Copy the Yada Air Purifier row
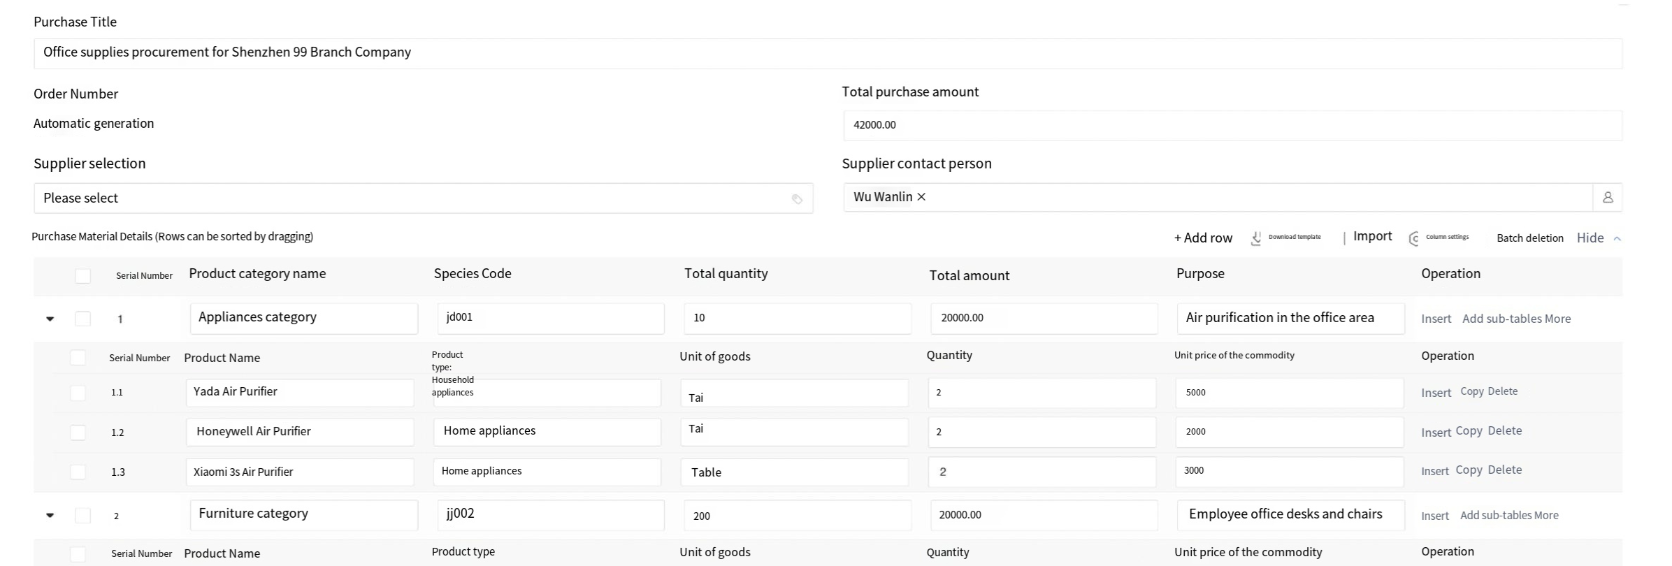 click(1471, 391)
